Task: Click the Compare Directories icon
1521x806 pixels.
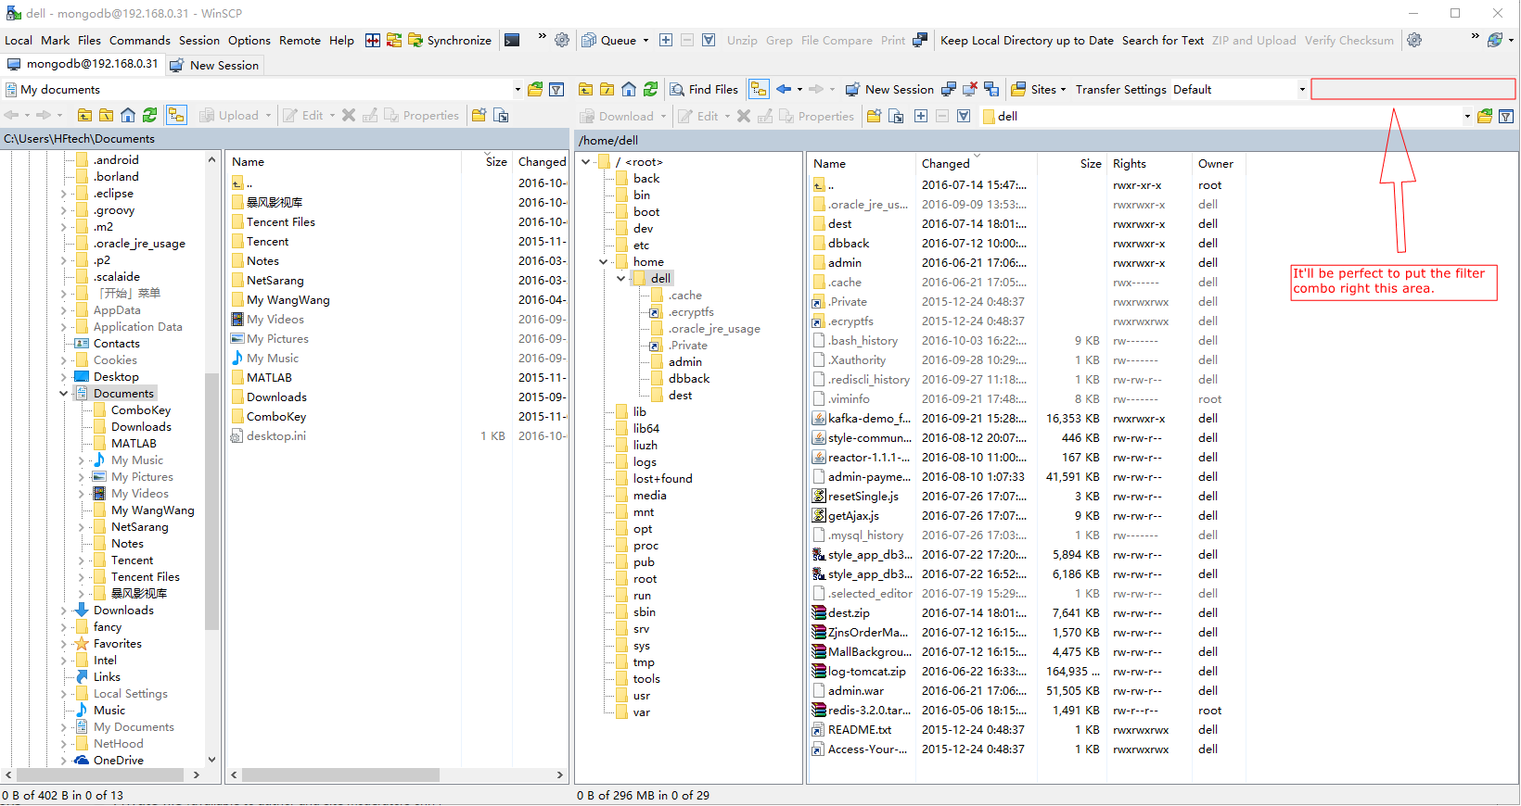Action: point(372,40)
